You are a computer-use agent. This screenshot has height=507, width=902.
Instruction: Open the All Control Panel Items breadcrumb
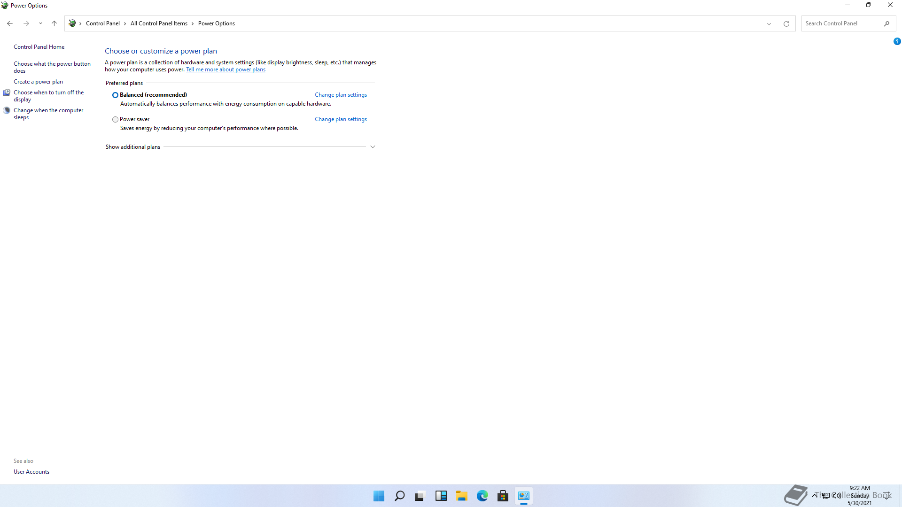coord(159,23)
